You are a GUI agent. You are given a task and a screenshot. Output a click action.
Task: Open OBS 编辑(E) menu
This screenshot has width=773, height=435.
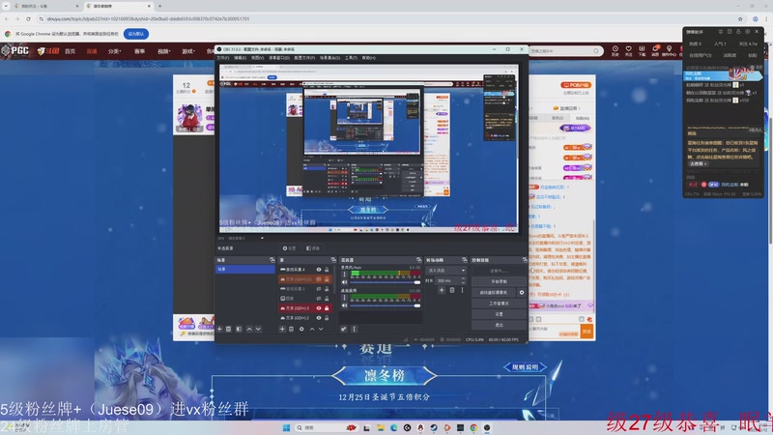[x=240, y=58]
